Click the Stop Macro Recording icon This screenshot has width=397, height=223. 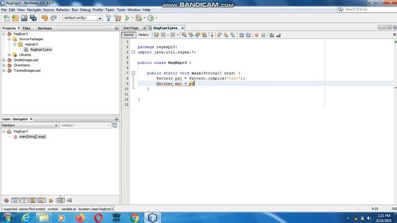tap(263, 35)
